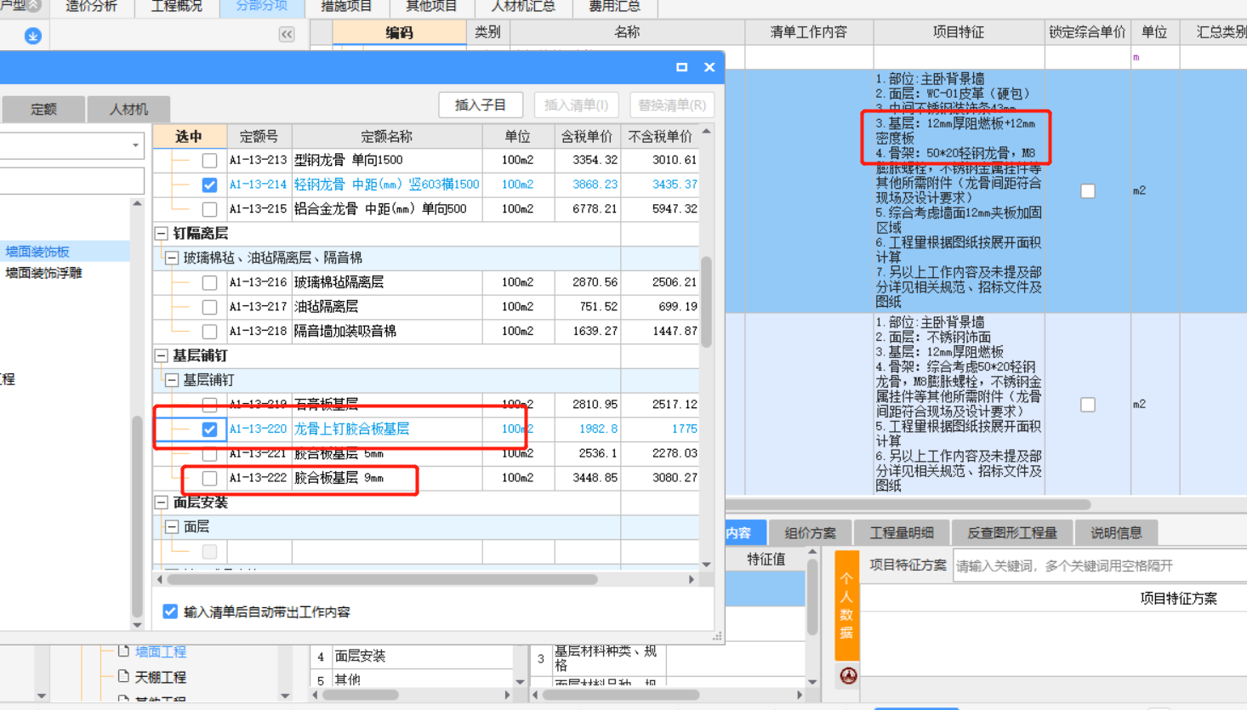This screenshot has height=710, width=1247.
Task: Click the scroll-down arrow of quota list
Action: (706, 564)
